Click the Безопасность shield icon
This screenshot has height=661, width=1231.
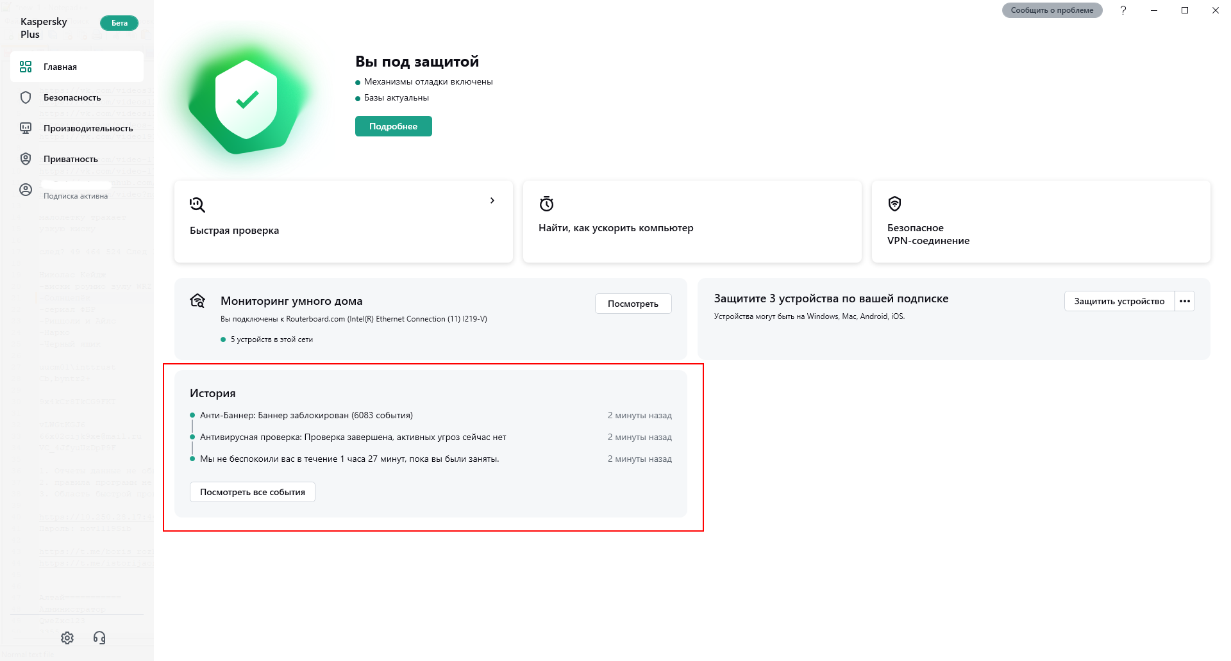[26, 97]
